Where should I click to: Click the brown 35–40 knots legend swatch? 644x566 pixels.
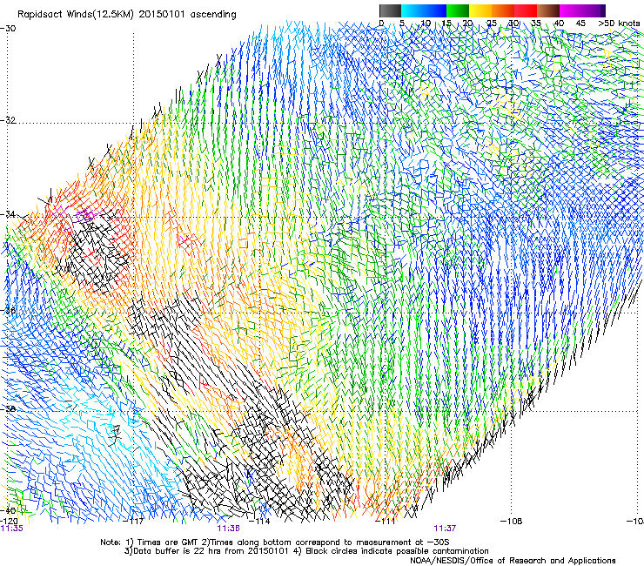tap(548, 10)
